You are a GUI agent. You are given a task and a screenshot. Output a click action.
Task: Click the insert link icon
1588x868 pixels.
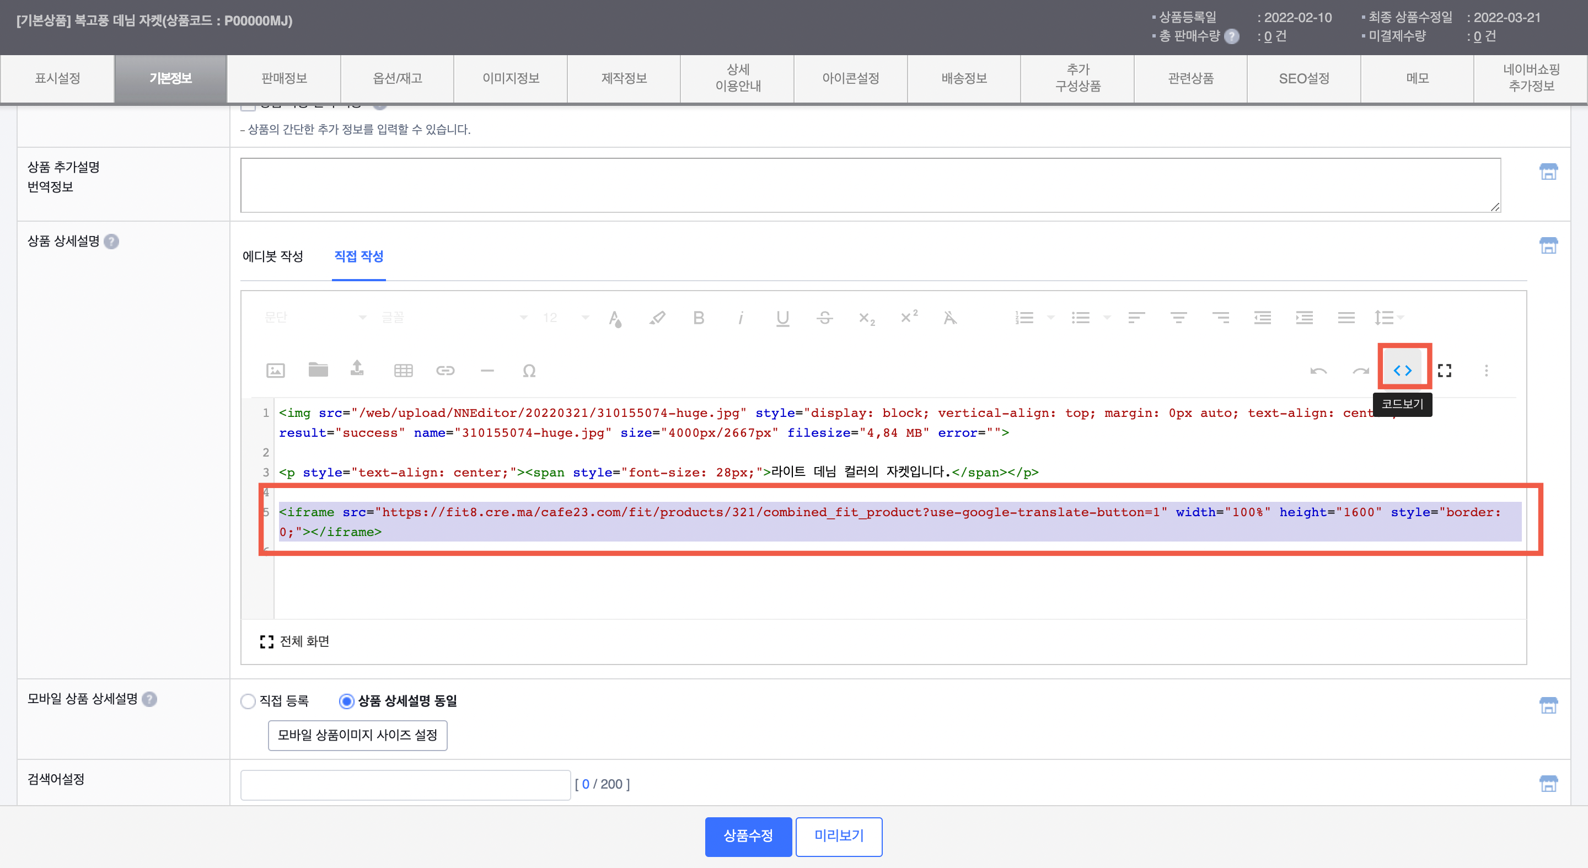click(445, 371)
